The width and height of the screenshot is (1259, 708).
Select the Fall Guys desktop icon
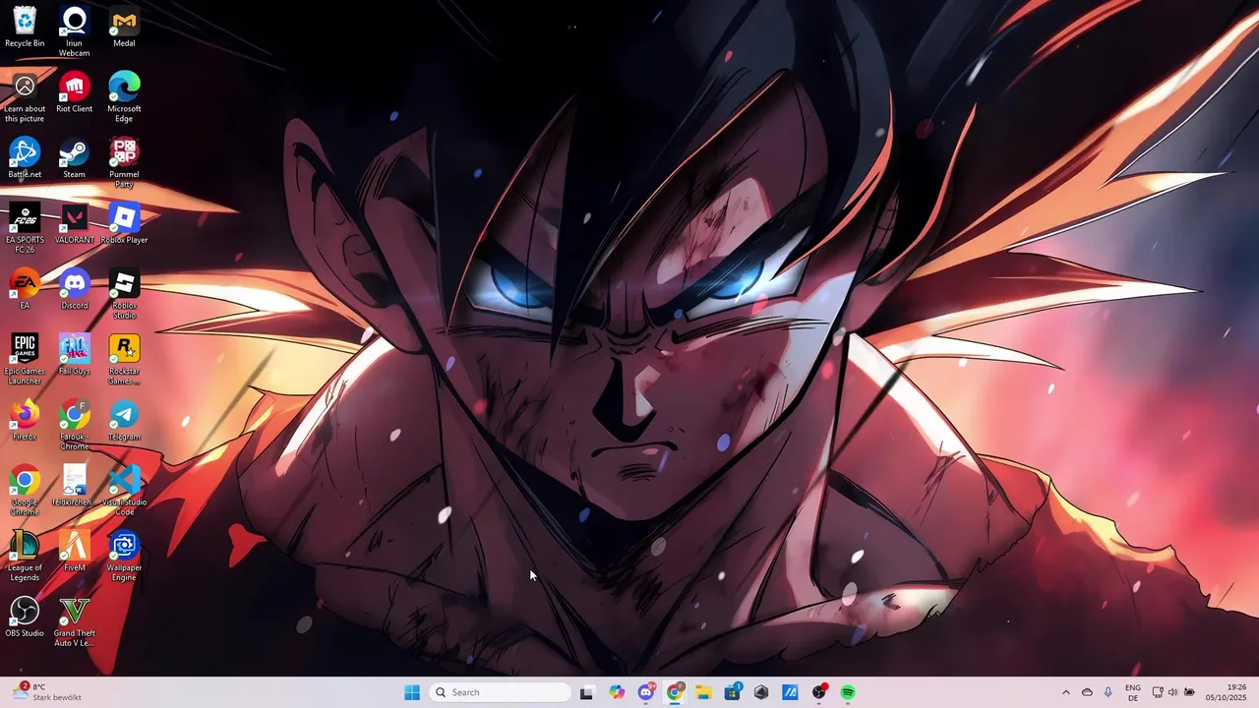pos(74,355)
